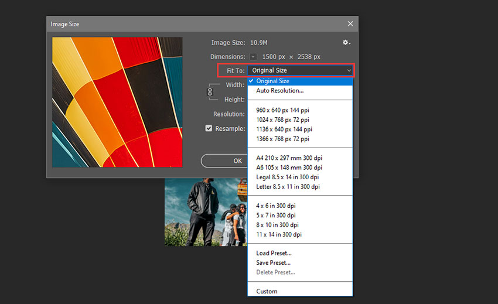Screen dimensions: 498x304
Task: Select 11 x 14 in 300 dpi preset
Action: [x=300, y=234]
